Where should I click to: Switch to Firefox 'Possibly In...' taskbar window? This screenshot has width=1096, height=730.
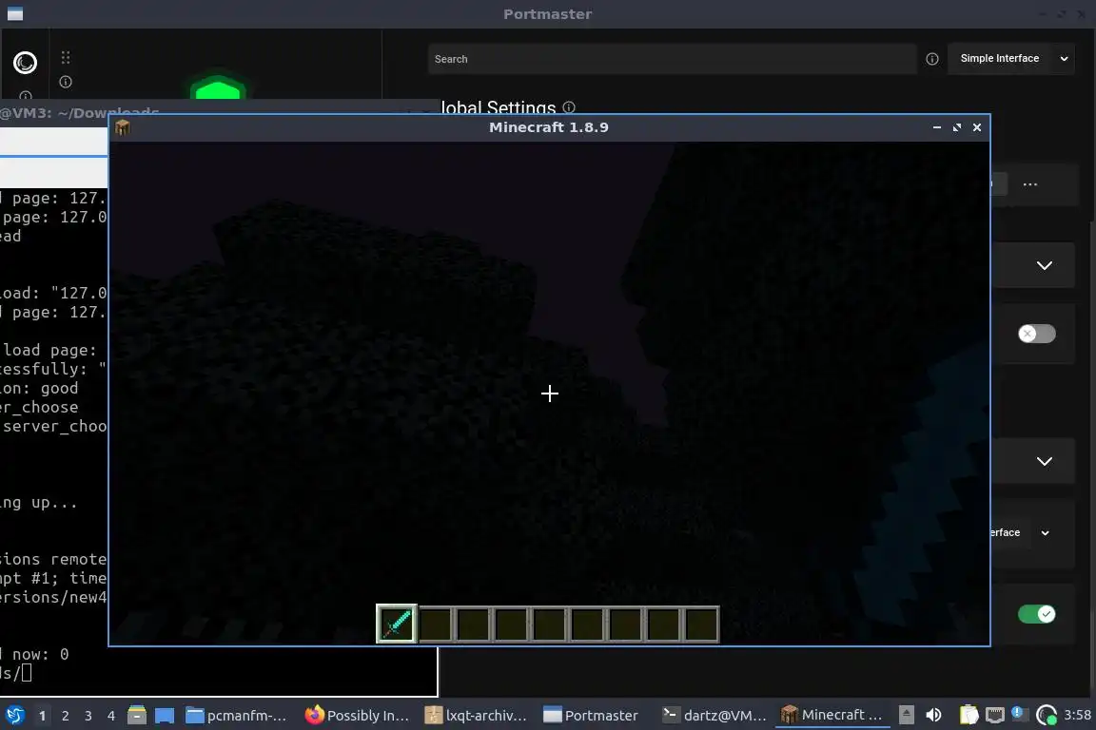(357, 716)
